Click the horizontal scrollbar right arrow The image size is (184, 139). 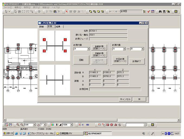[x=179, y=120]
